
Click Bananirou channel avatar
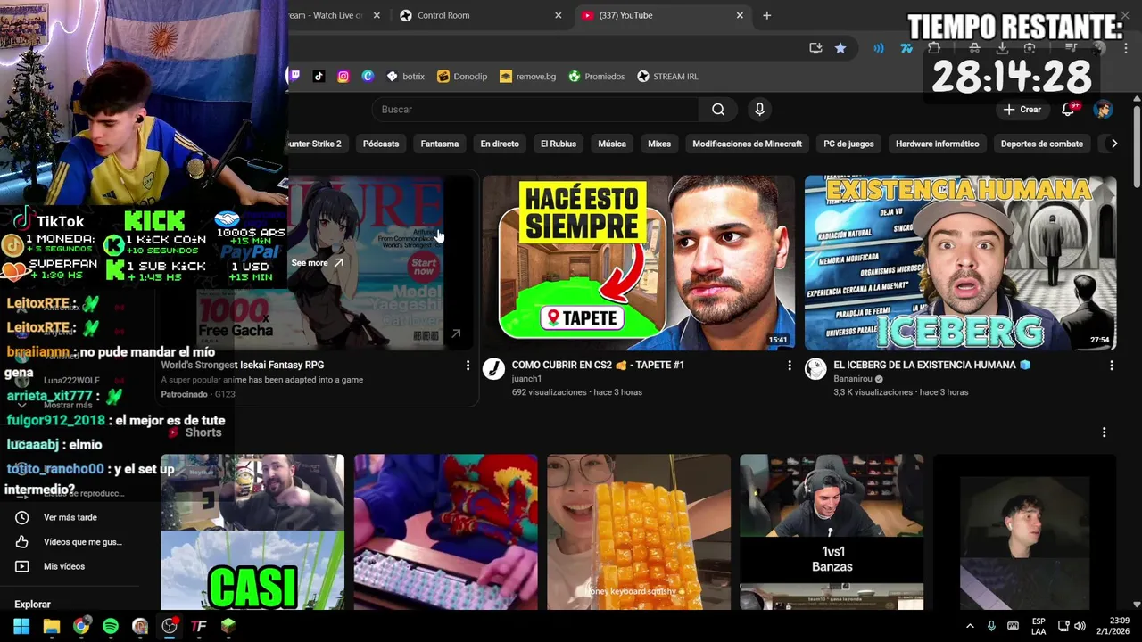tap(815, 369)
